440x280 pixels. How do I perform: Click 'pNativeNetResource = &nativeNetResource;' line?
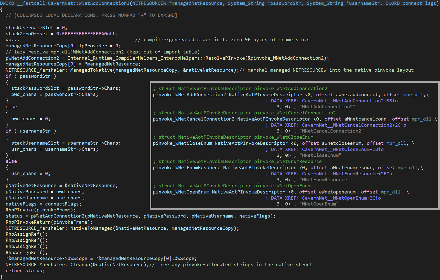[62, 186]
